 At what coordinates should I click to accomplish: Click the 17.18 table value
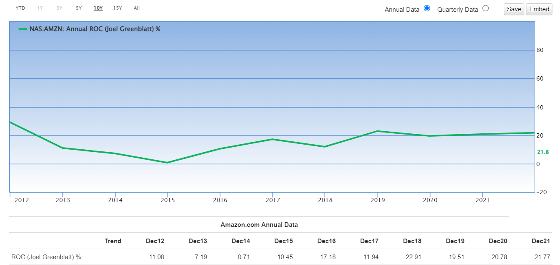pyautogui.click(x=329, y=257)
